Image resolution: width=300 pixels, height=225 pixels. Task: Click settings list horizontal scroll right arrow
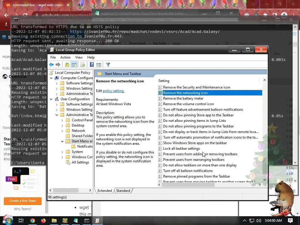[x=260, y=185]
